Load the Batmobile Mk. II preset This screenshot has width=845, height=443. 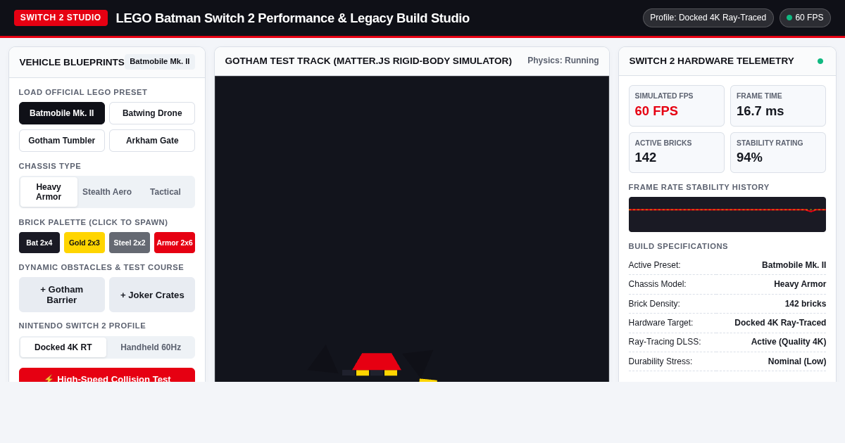62,113
